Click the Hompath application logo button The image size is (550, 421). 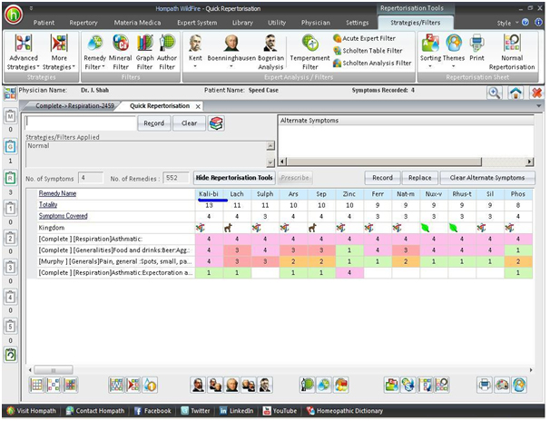[14, 15]
